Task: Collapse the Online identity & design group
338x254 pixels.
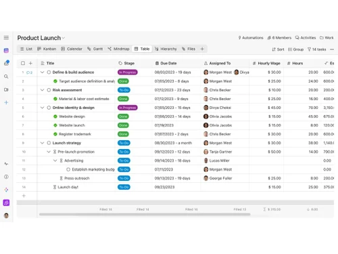Action: [42, 108]
